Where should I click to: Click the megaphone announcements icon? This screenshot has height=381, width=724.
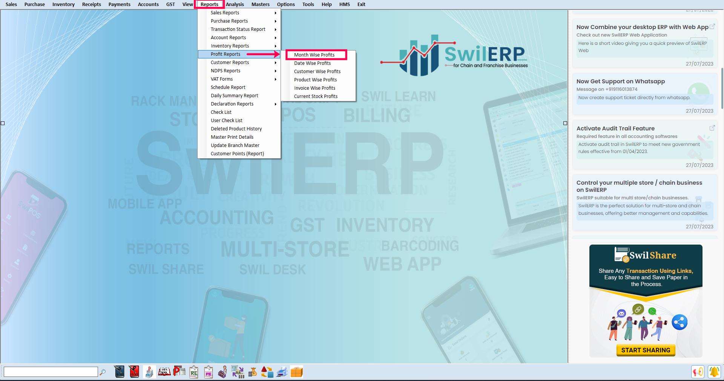(x=698, y=372)
